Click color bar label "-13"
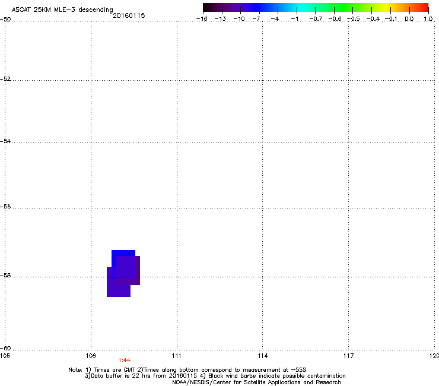 click(x=220, y=19)
